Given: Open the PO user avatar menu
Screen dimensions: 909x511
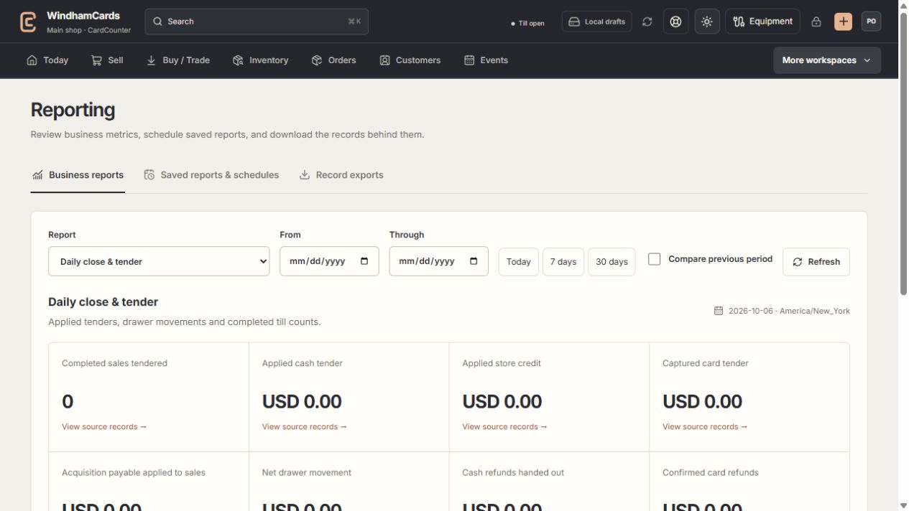Looking at the screenshot, I should point(872,22).
